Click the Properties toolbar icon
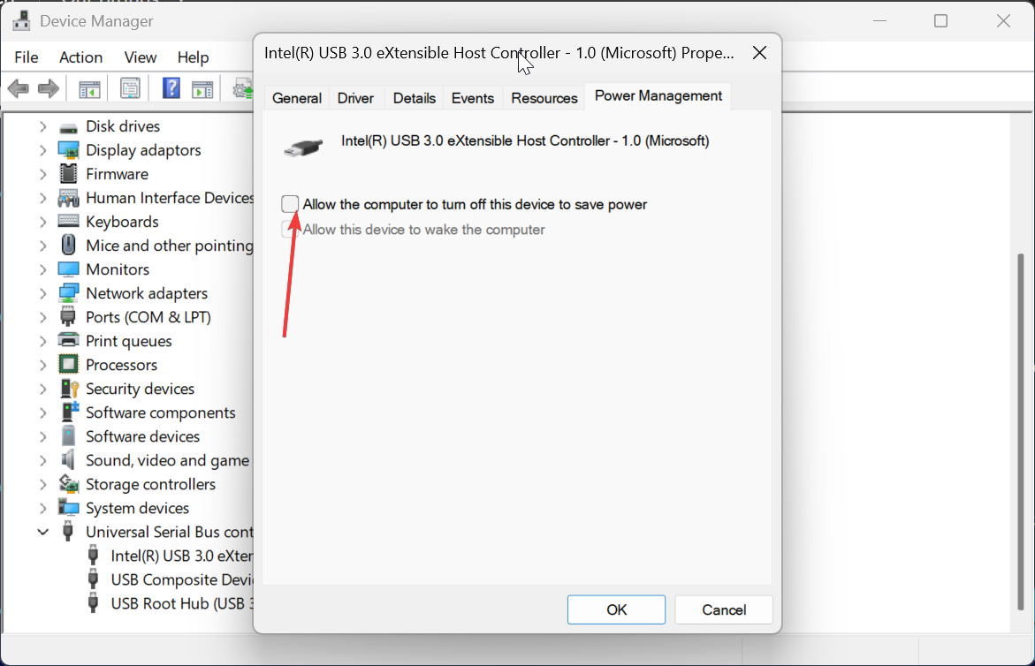Viewport: 1035px width, 666px height. [130, 88]
